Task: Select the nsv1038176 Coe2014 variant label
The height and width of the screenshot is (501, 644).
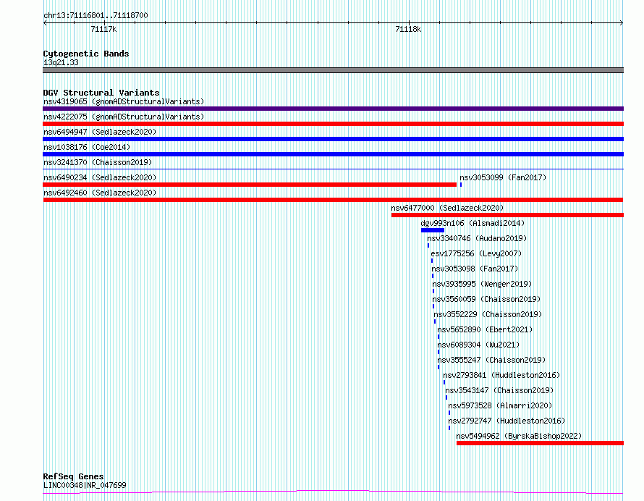Action: click(x=87, y=147)
